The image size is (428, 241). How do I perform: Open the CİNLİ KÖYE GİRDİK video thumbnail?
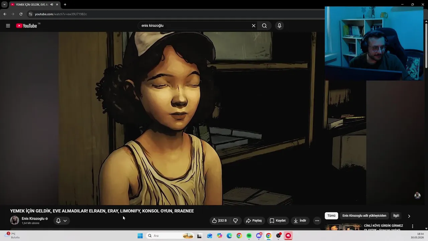pyautogui.click(x=343, y=227)
